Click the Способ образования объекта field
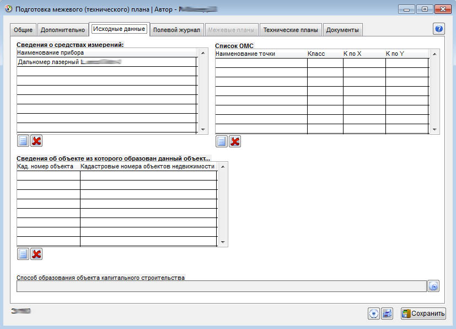 (x=221, y=286)
